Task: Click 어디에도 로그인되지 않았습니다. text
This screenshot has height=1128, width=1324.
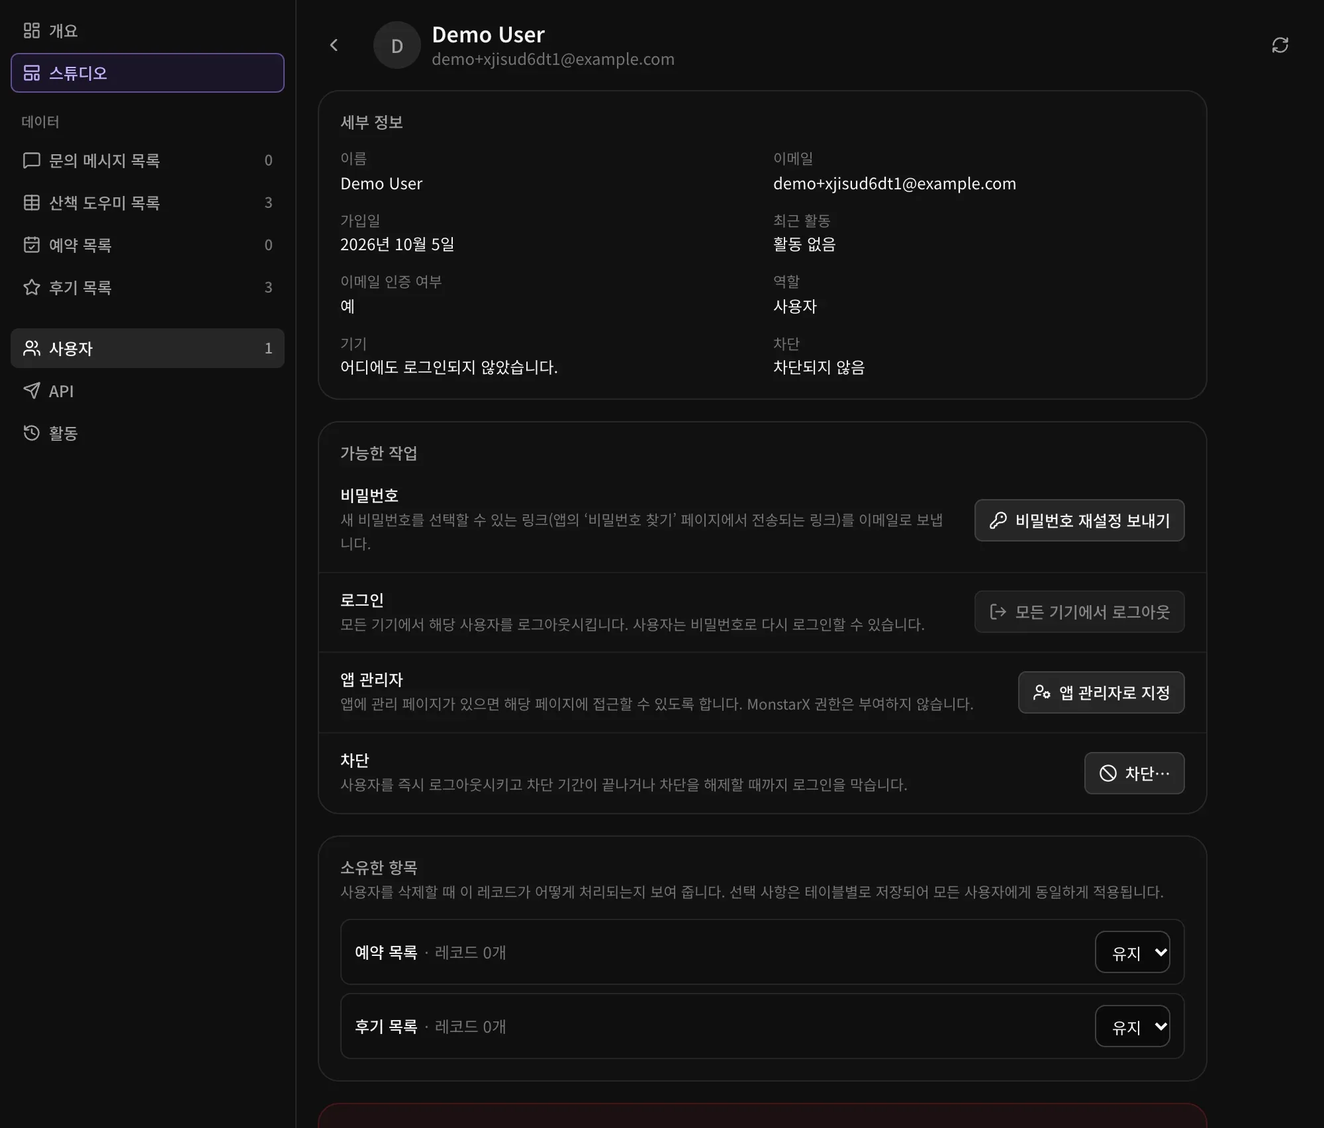Action: [x=449, y=367]
